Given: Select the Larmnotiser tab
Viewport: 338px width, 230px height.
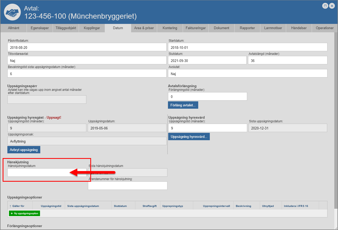Looking at the screenshot, I should [273, 28].
